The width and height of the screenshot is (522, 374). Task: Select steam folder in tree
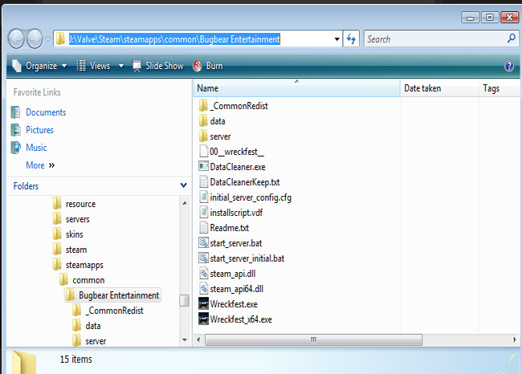76,250
